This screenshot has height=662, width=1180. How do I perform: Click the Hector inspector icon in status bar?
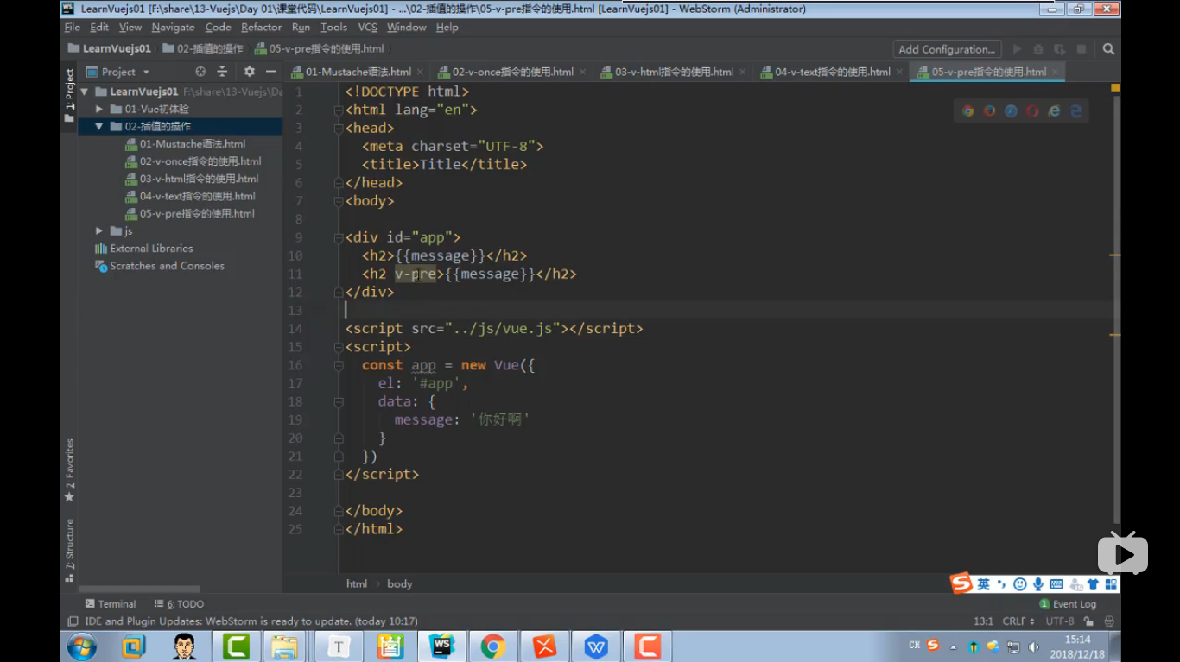[1109, 621]
